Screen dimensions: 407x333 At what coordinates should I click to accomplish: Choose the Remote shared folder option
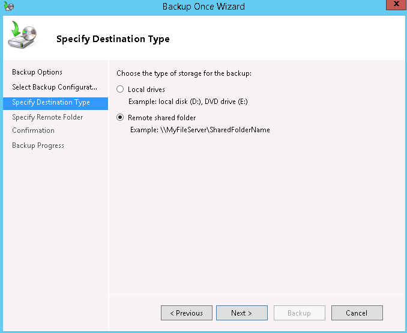[x=121, y=118]
